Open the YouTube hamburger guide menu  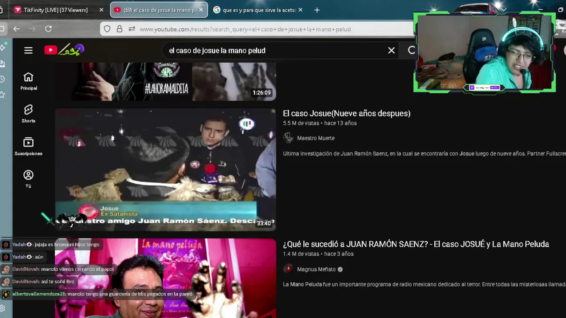click(x=28, y=50)
